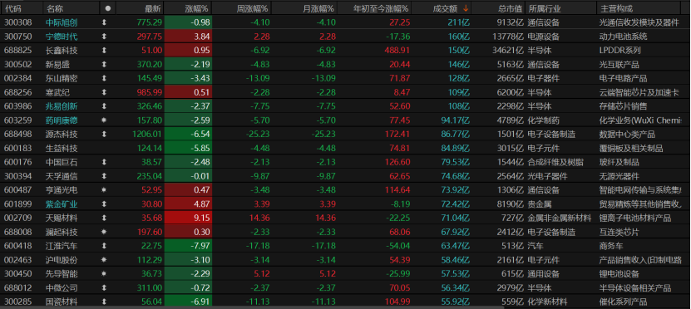Click the orange sort arrow beside 成交额
Screen dimensions: 691x309
coord(466,8)
